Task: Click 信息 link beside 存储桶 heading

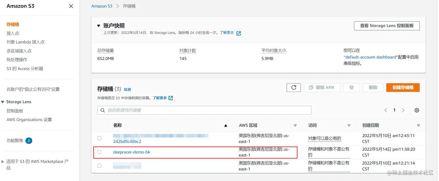Action: (x=127, y=89)
